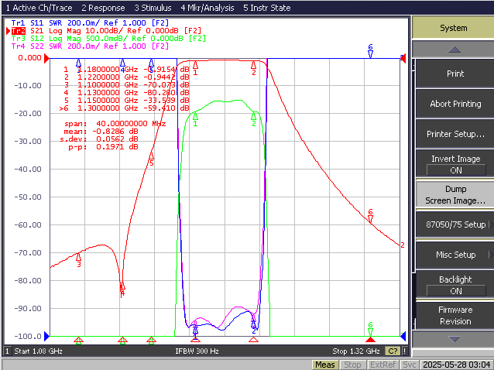Click the softkey menu down arrow

pos(454,340)
